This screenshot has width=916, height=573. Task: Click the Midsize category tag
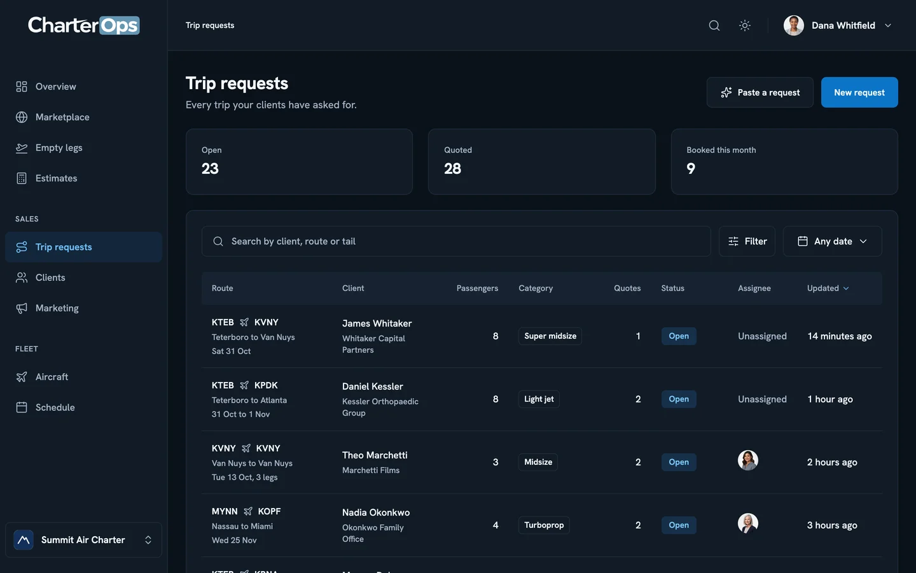(x=538, y=462)
